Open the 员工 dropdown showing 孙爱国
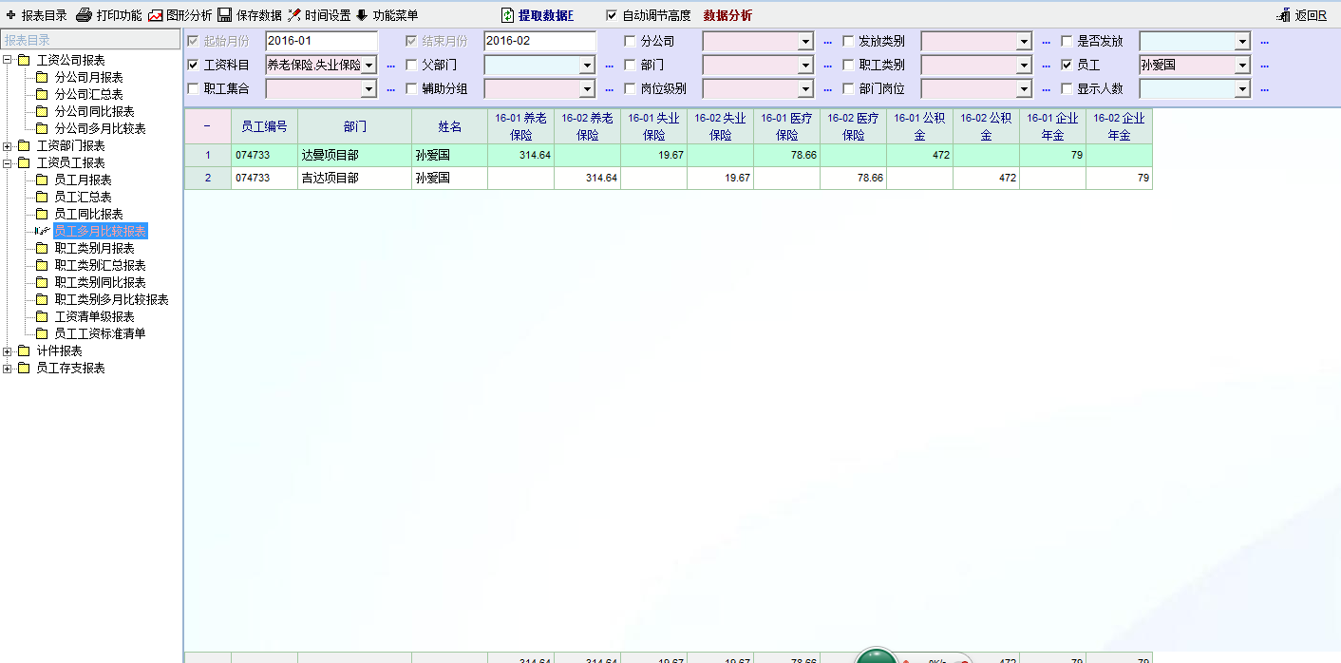Viewport: 1341px width, 663px height. (1242, 66)
